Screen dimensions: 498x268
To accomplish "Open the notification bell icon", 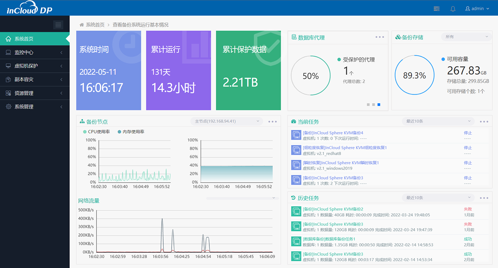I will coord(453,9).
